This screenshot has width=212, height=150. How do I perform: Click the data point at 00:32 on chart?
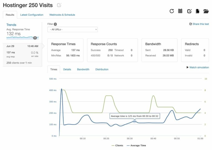134,121
